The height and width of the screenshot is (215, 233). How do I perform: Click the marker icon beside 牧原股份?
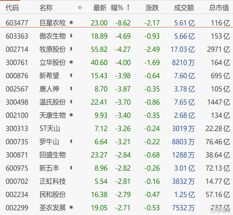pyautogui.click(x=71, y=49)
